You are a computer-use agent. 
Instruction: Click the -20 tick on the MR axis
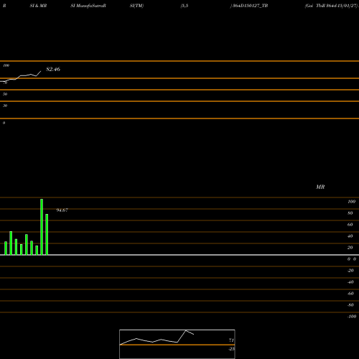coord(350,271)
